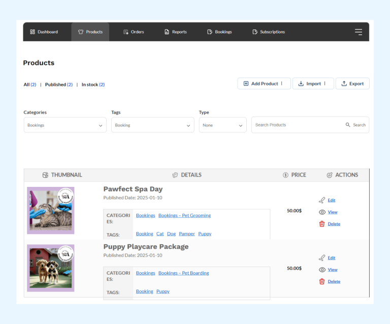Open the hamburger menu icon
The width and height of the screenshot is (390, 324).
(358, 32)
